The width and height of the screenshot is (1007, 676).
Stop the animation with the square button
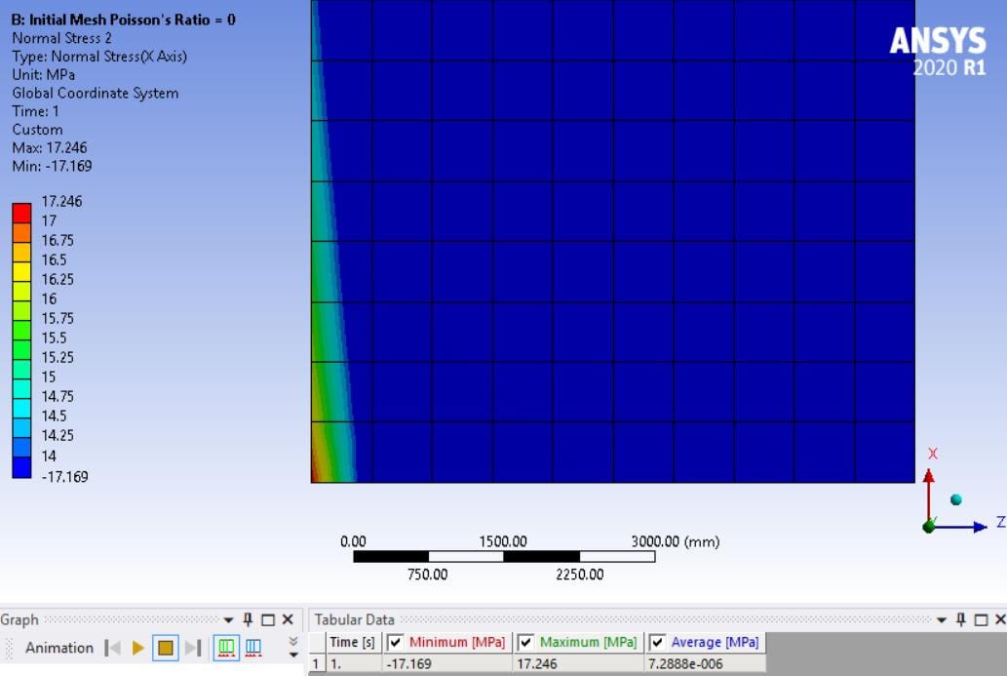[165, 648]
